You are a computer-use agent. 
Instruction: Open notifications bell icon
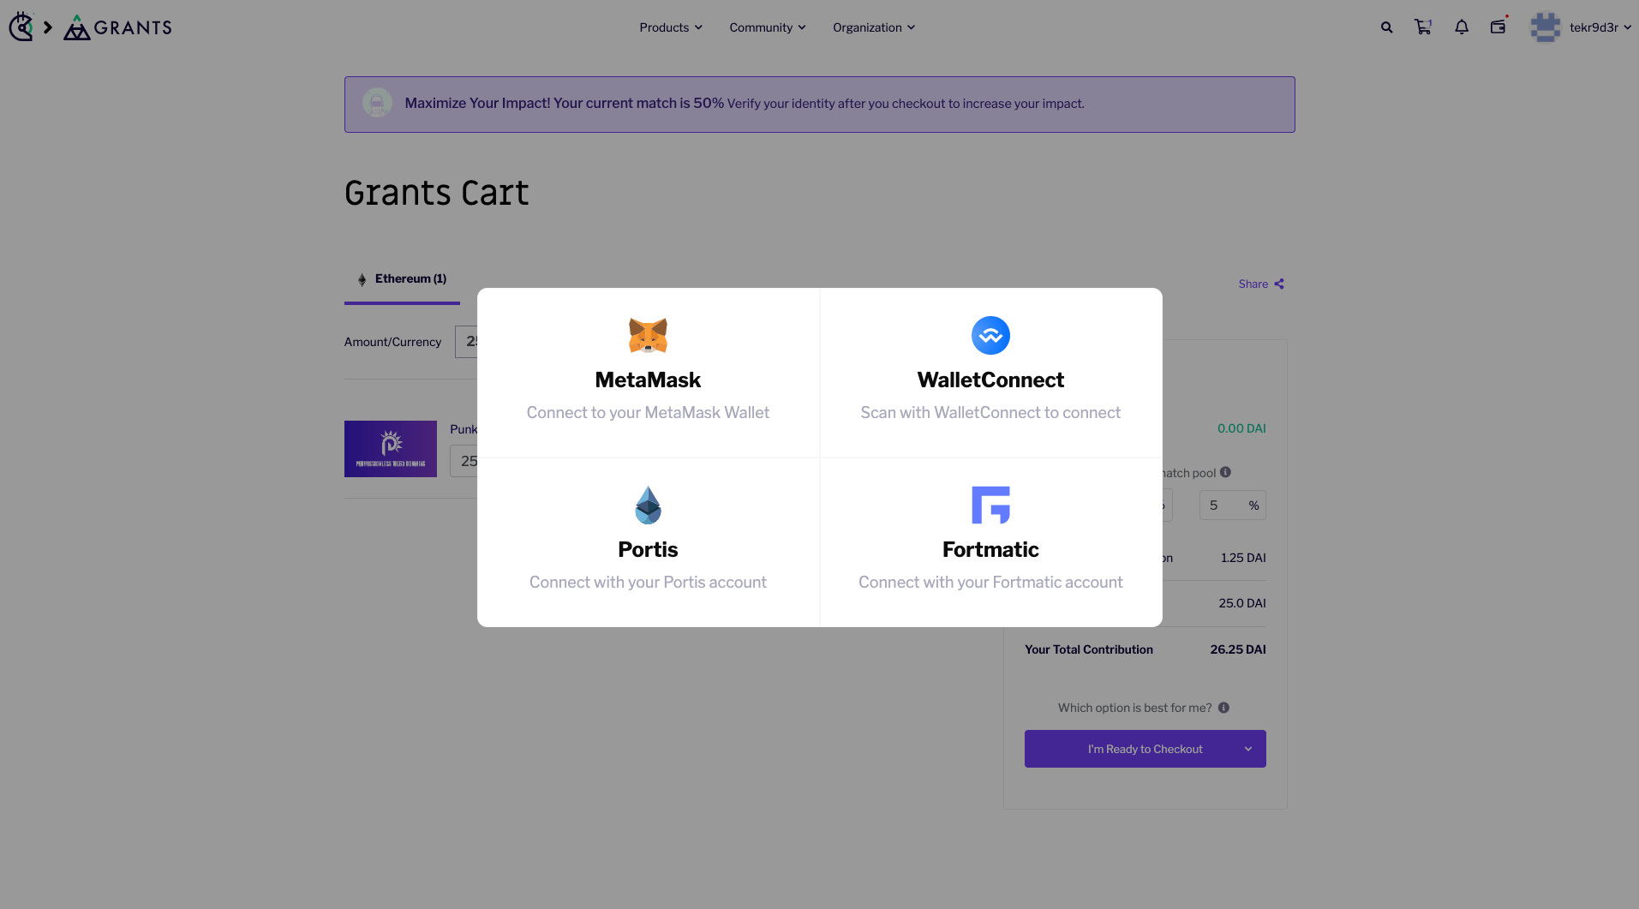(1462, 27)
